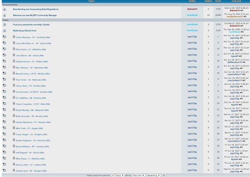Click the Replies column header

click(x=208, y=1)
